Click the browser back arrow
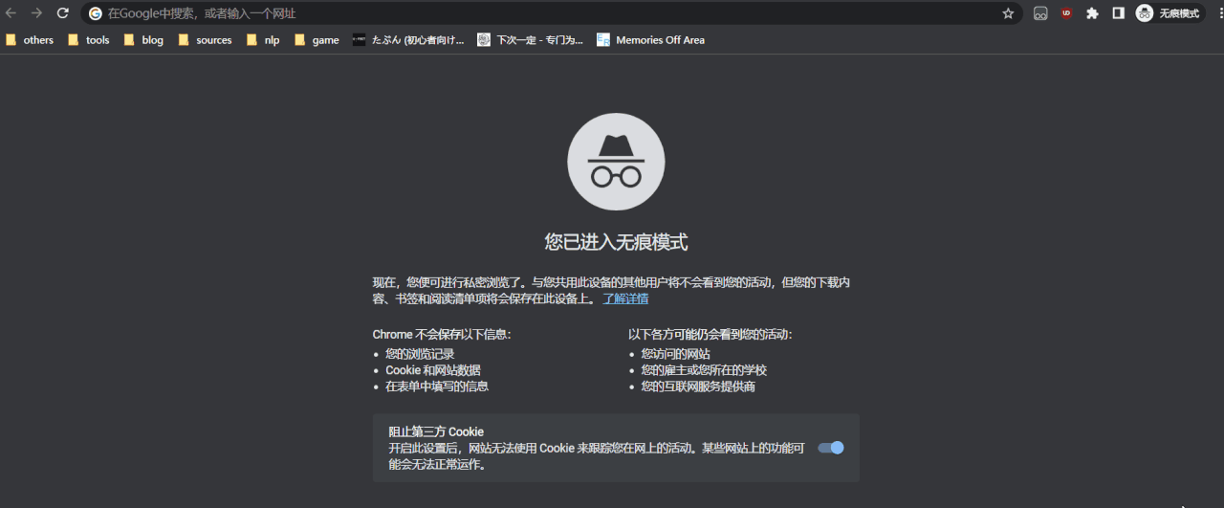Image resolution: width=1224 pixels, height=508 pixels. click(11, 13)
